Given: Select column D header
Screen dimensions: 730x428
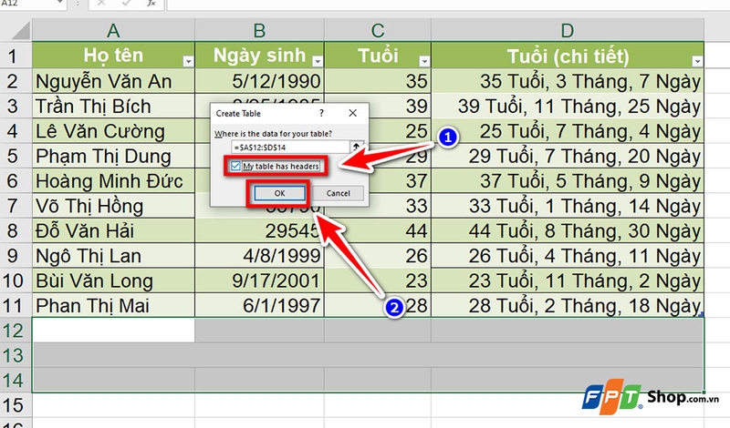Looking at the screenshot, I should (x=568, y=31).
